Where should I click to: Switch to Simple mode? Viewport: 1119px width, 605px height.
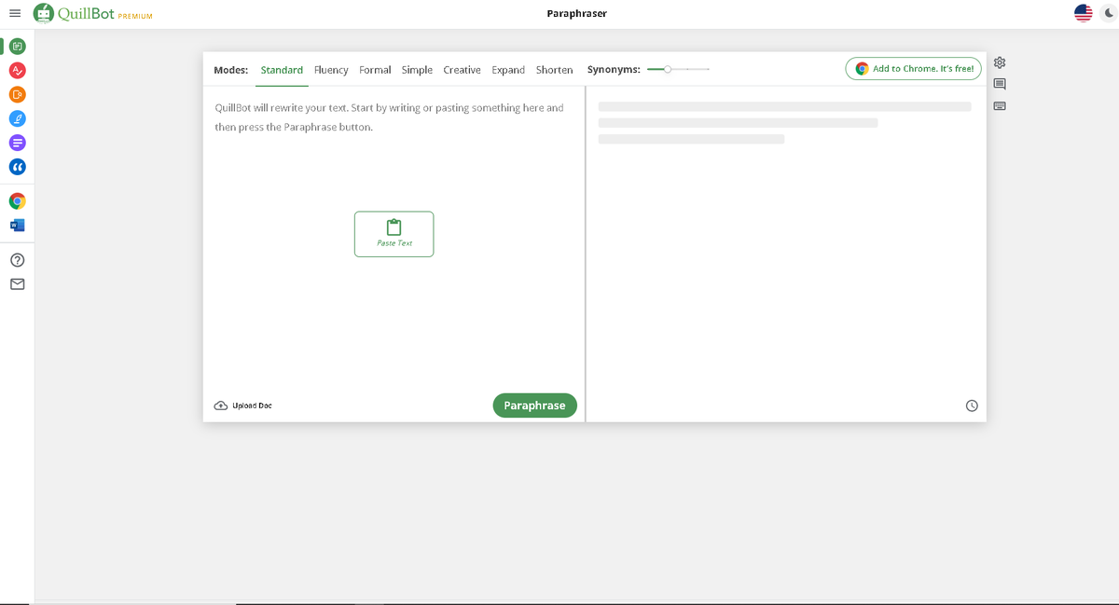(x=417, y=70)
